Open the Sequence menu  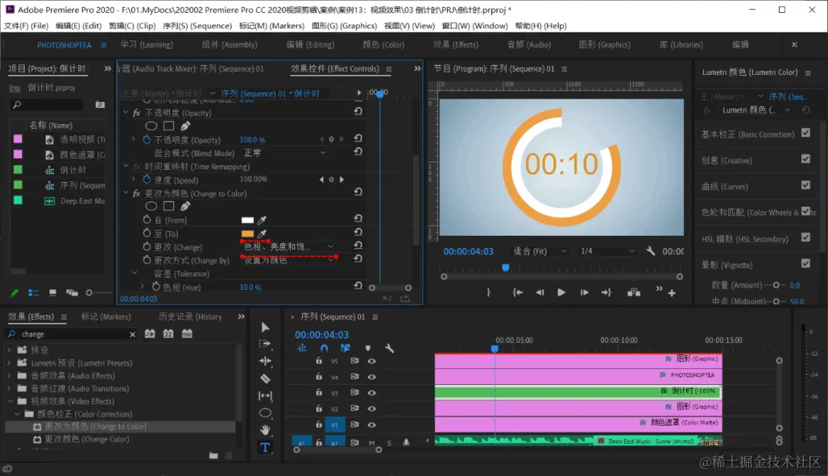click(197, 26)
